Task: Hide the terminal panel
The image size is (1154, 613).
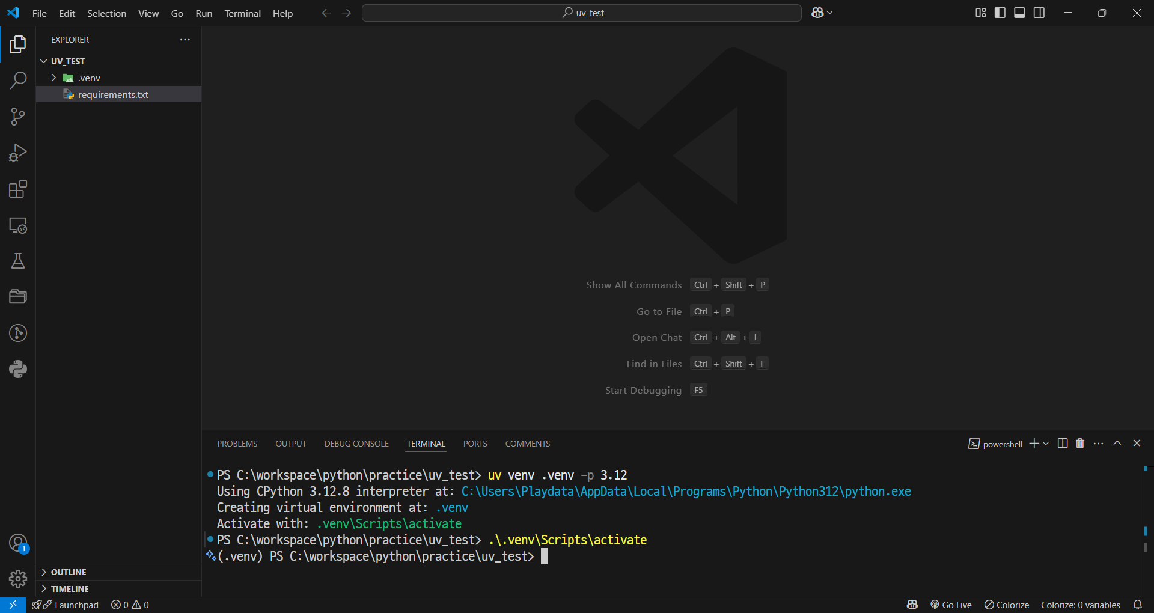Action: click(x=1137, y=443)
